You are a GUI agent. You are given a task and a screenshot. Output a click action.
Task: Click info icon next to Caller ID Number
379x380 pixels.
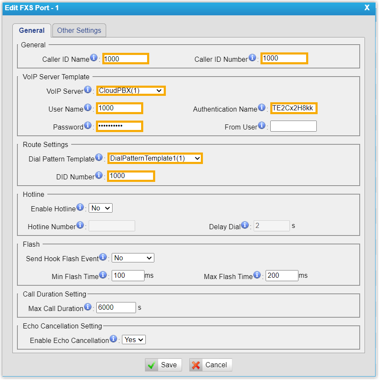[252, 58]
